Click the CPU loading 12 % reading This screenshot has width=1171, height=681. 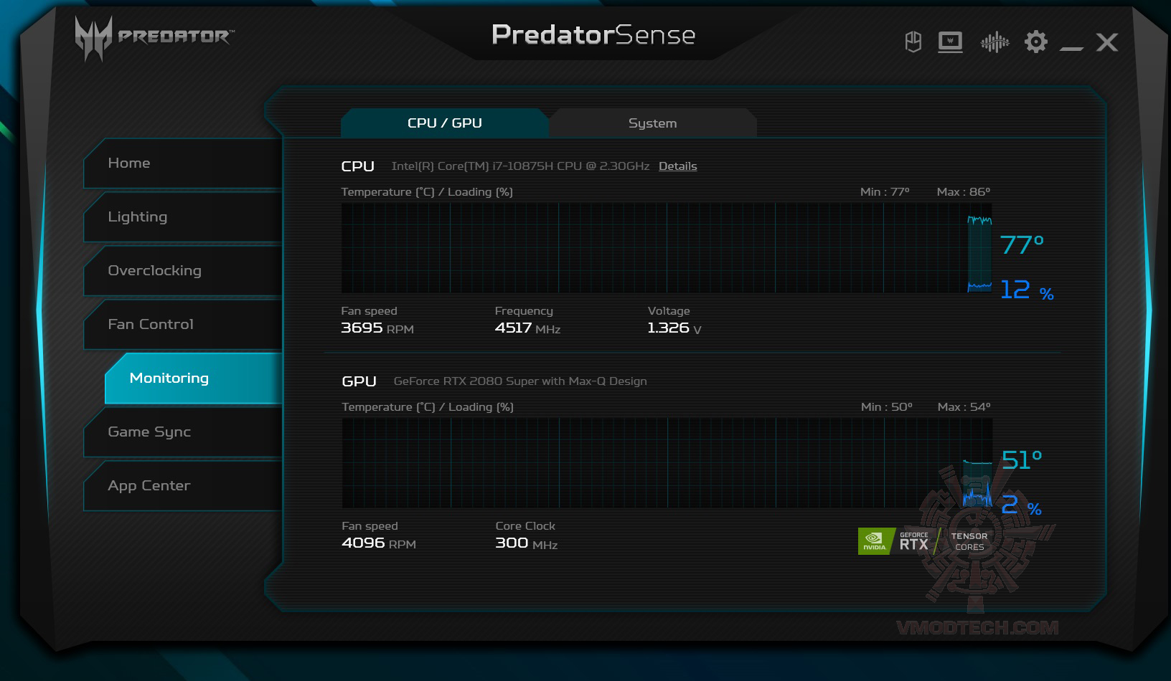click(1027, 290)
